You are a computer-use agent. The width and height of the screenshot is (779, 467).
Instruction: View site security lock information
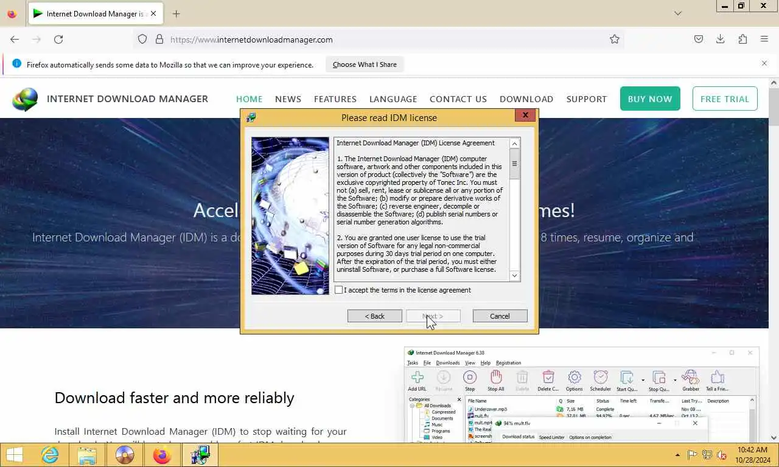(x=159, y=39)
